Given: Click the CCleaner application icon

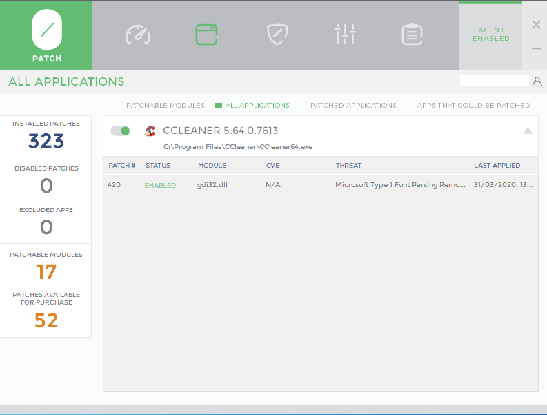Looking at the screenshot, I should 150,131.
